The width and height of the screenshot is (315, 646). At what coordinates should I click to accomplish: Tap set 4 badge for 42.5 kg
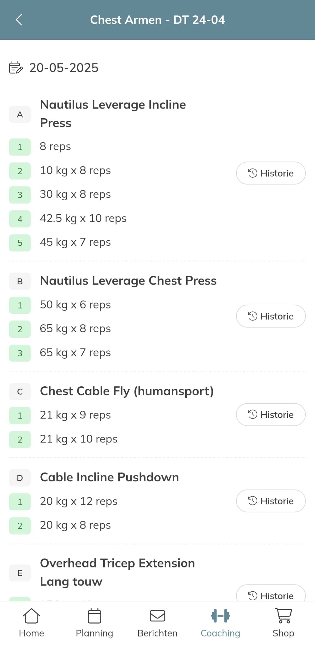20,219
